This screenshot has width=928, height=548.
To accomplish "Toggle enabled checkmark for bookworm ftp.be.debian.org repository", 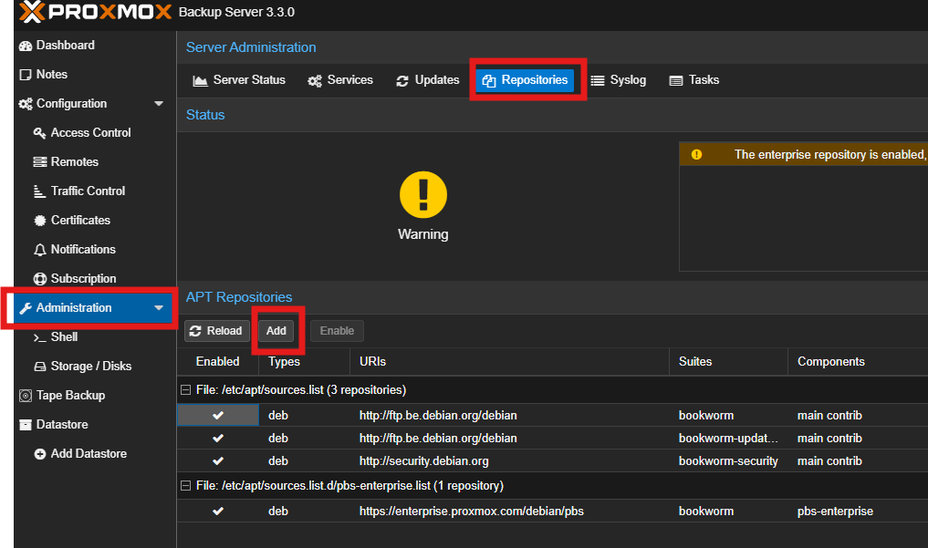I will coord(218,415).
